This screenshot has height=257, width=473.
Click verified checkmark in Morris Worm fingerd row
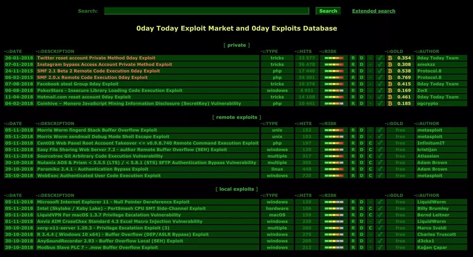point(380,130)
